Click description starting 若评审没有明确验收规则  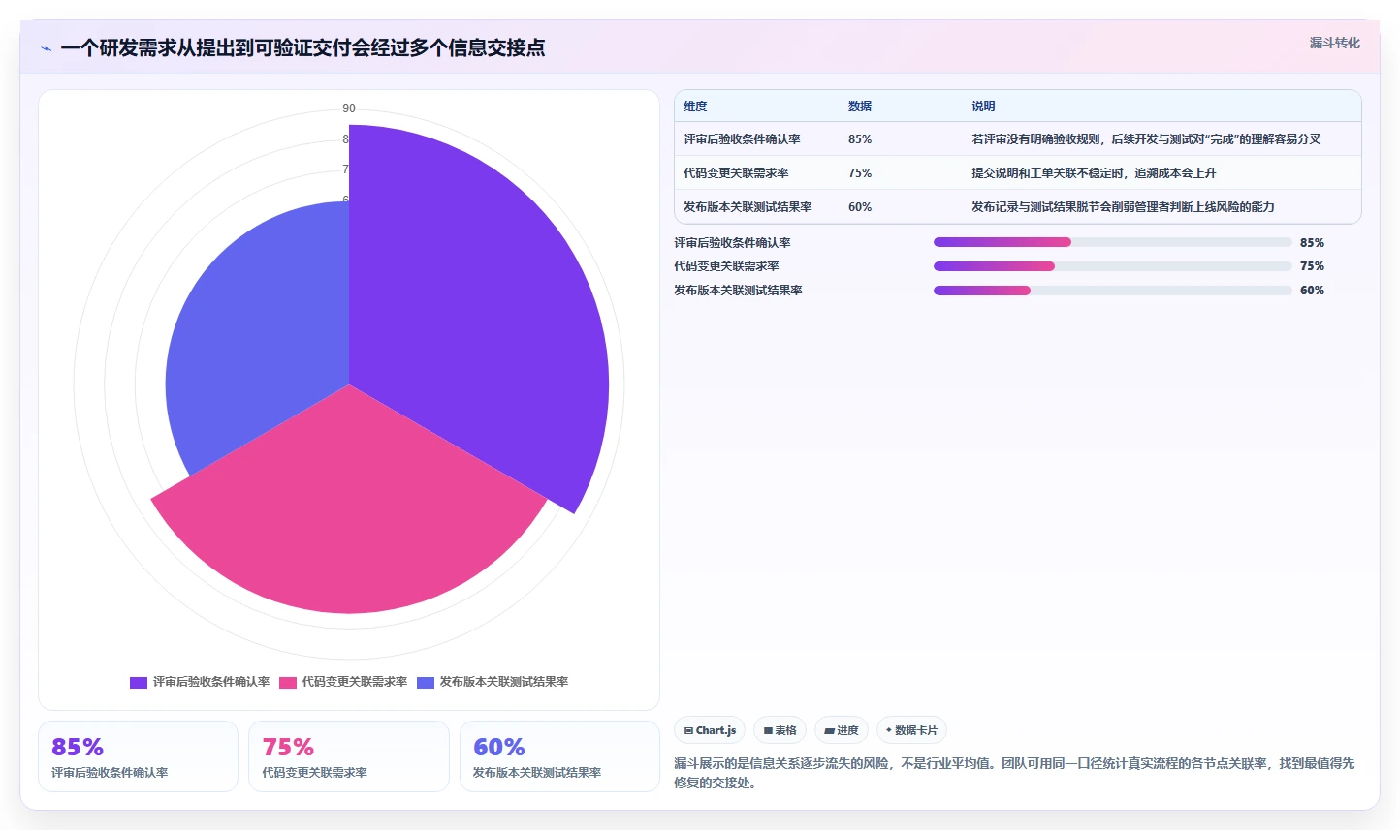[1146, 139]
